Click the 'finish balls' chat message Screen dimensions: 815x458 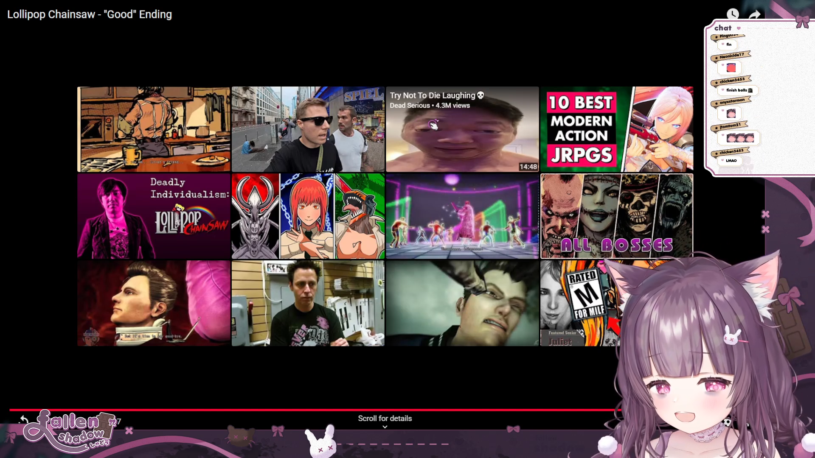click(738, 90)
